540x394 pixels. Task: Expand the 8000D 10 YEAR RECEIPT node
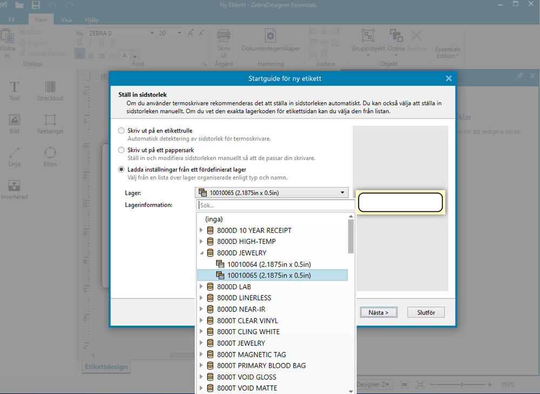201,230
